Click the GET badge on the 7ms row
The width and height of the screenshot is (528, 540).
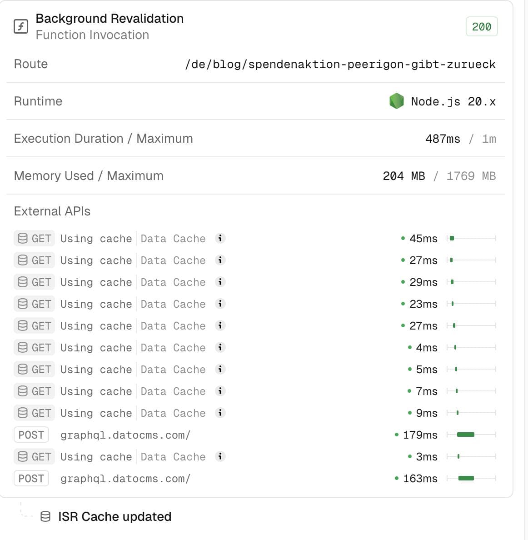point(35,391)
